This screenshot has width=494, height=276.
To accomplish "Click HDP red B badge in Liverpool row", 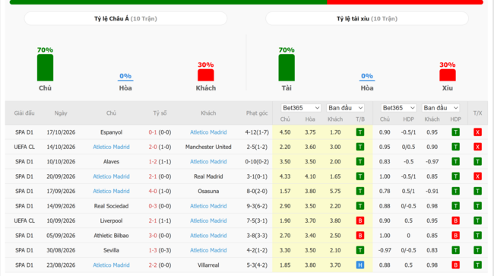I will point(455,220).
